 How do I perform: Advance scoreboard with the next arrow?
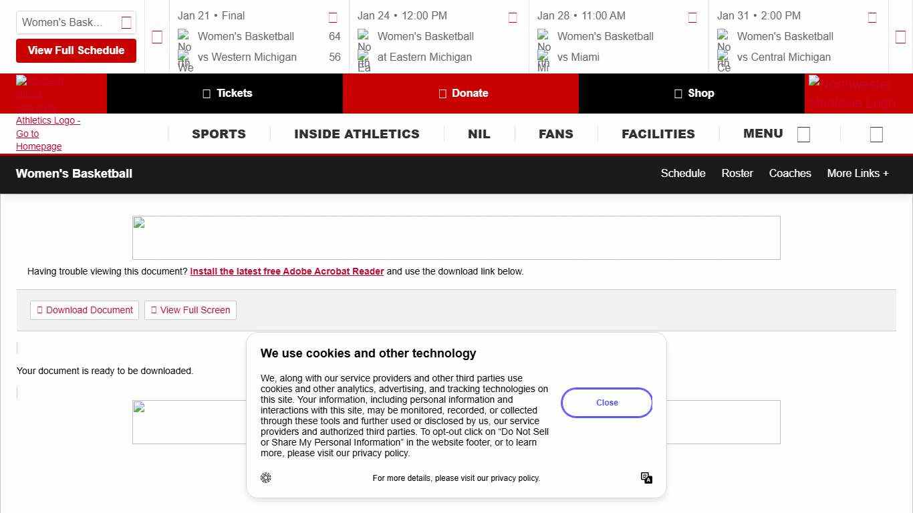pos(900,37)
